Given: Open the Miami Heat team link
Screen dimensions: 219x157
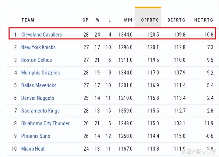Looking at the screenshot, I should click(x=33, y=149).
